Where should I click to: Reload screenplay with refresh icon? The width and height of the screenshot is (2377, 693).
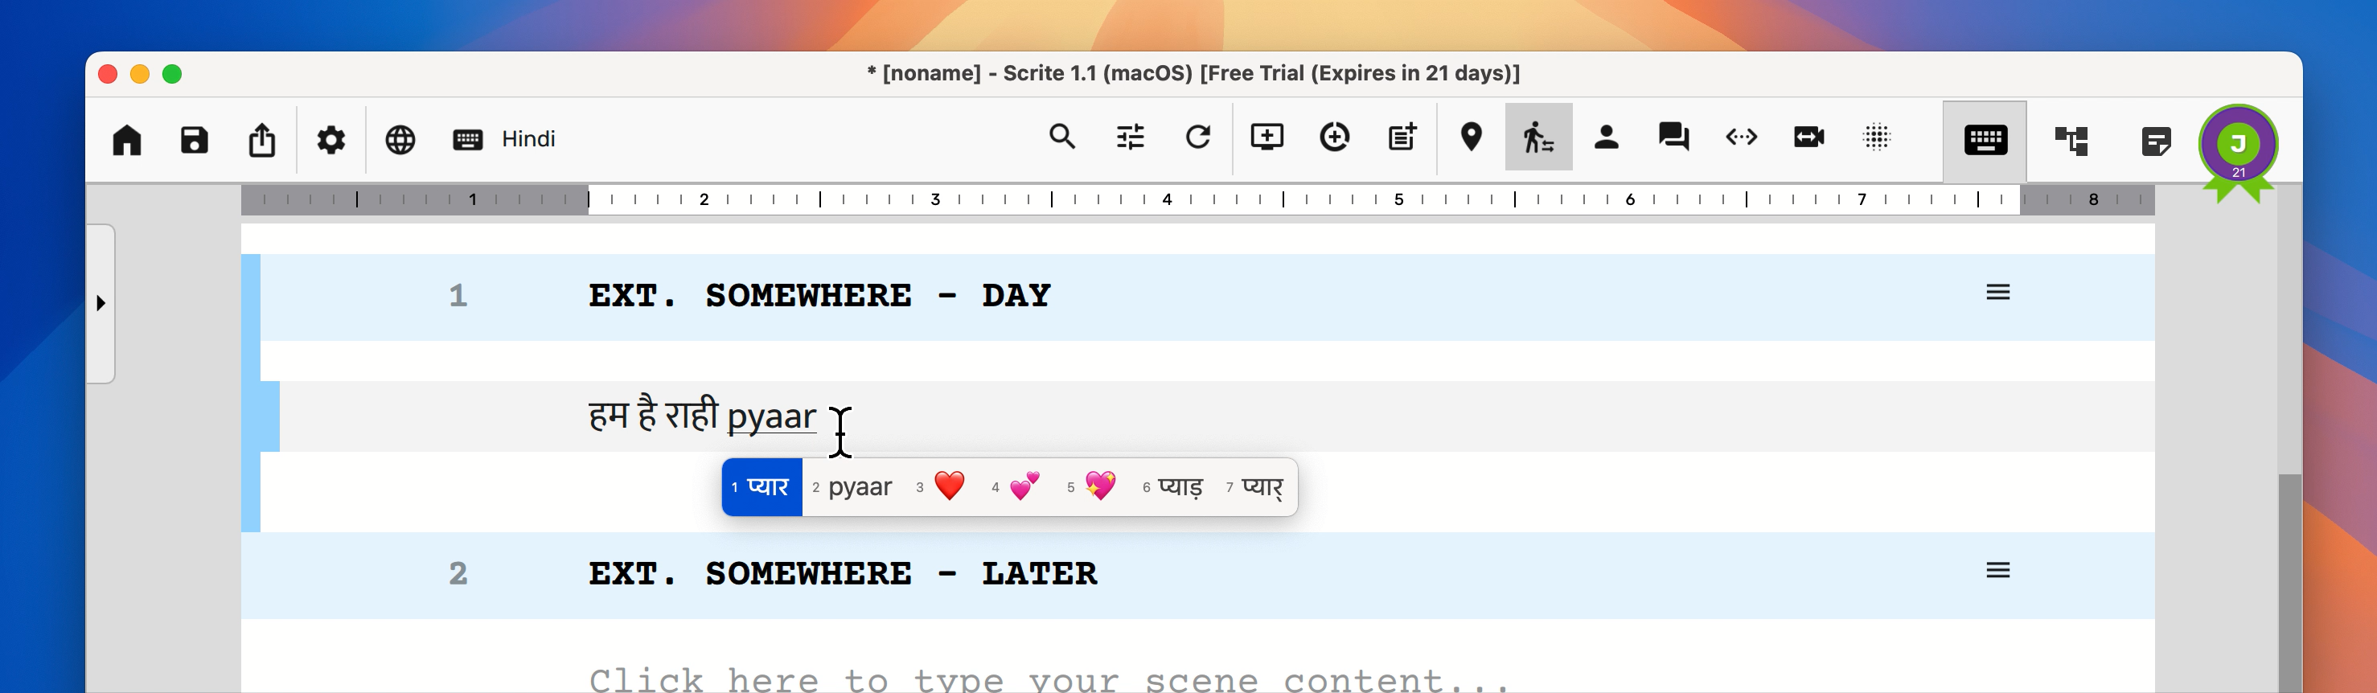[x=1197, y=137]
